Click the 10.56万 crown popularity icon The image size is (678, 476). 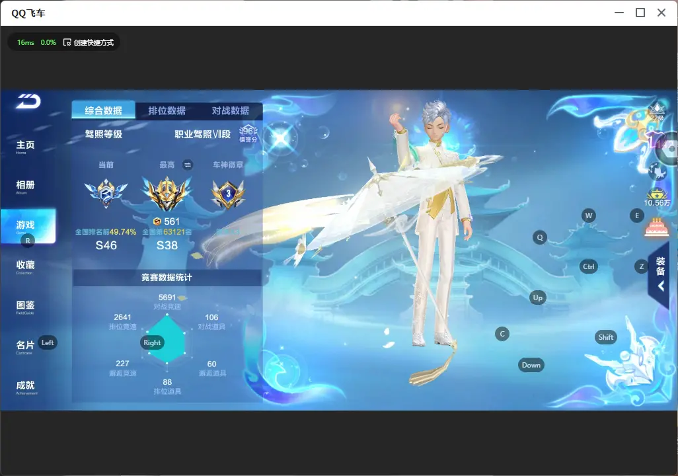click(x=657, y=197)
